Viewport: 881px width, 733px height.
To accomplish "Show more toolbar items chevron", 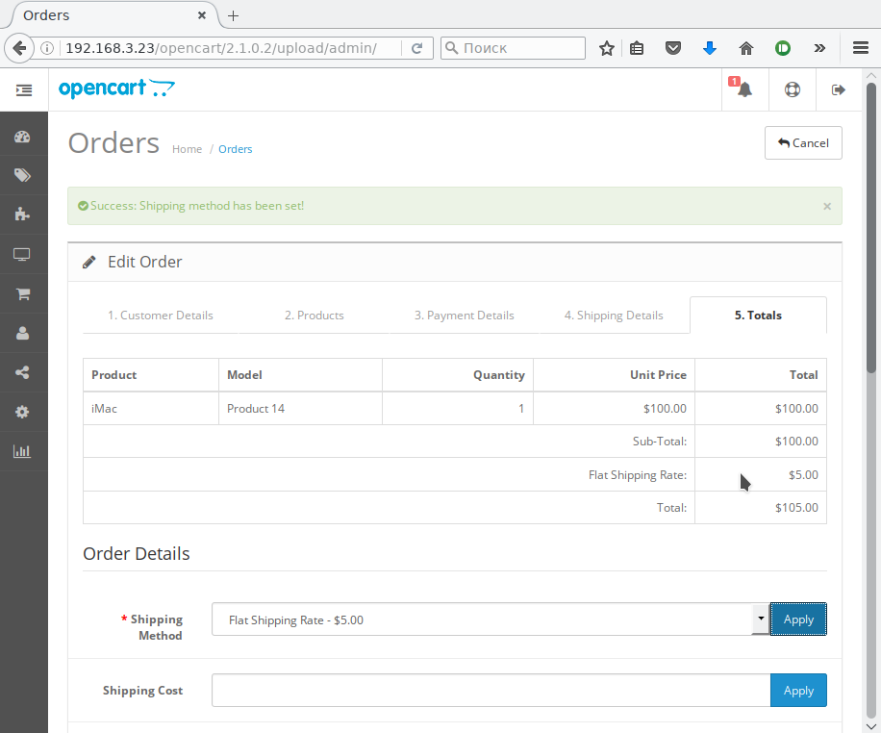I will (819, 48).
